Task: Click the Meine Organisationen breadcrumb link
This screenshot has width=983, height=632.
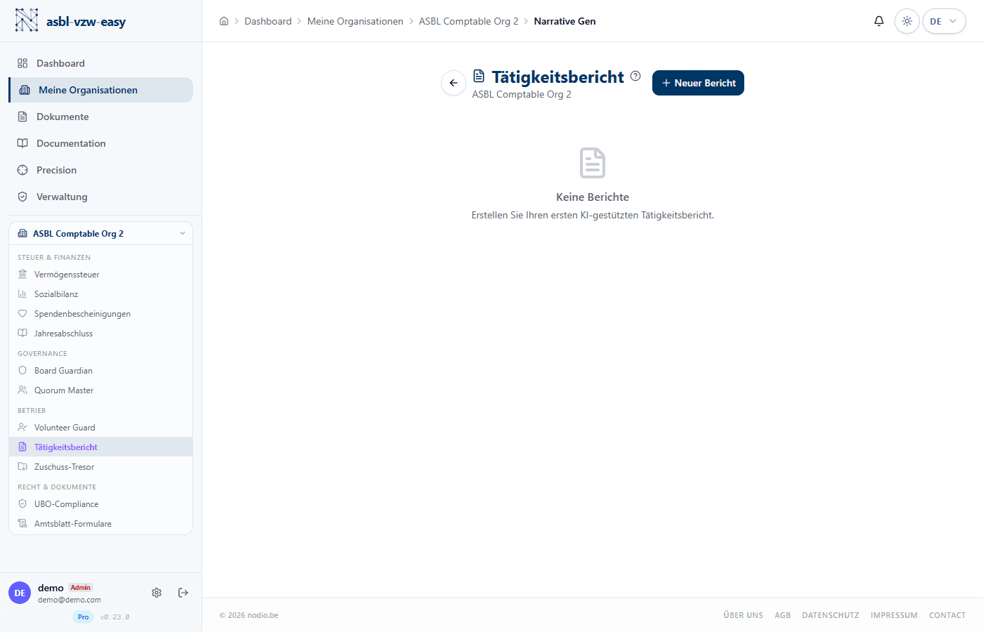Action: click(355, 21)
